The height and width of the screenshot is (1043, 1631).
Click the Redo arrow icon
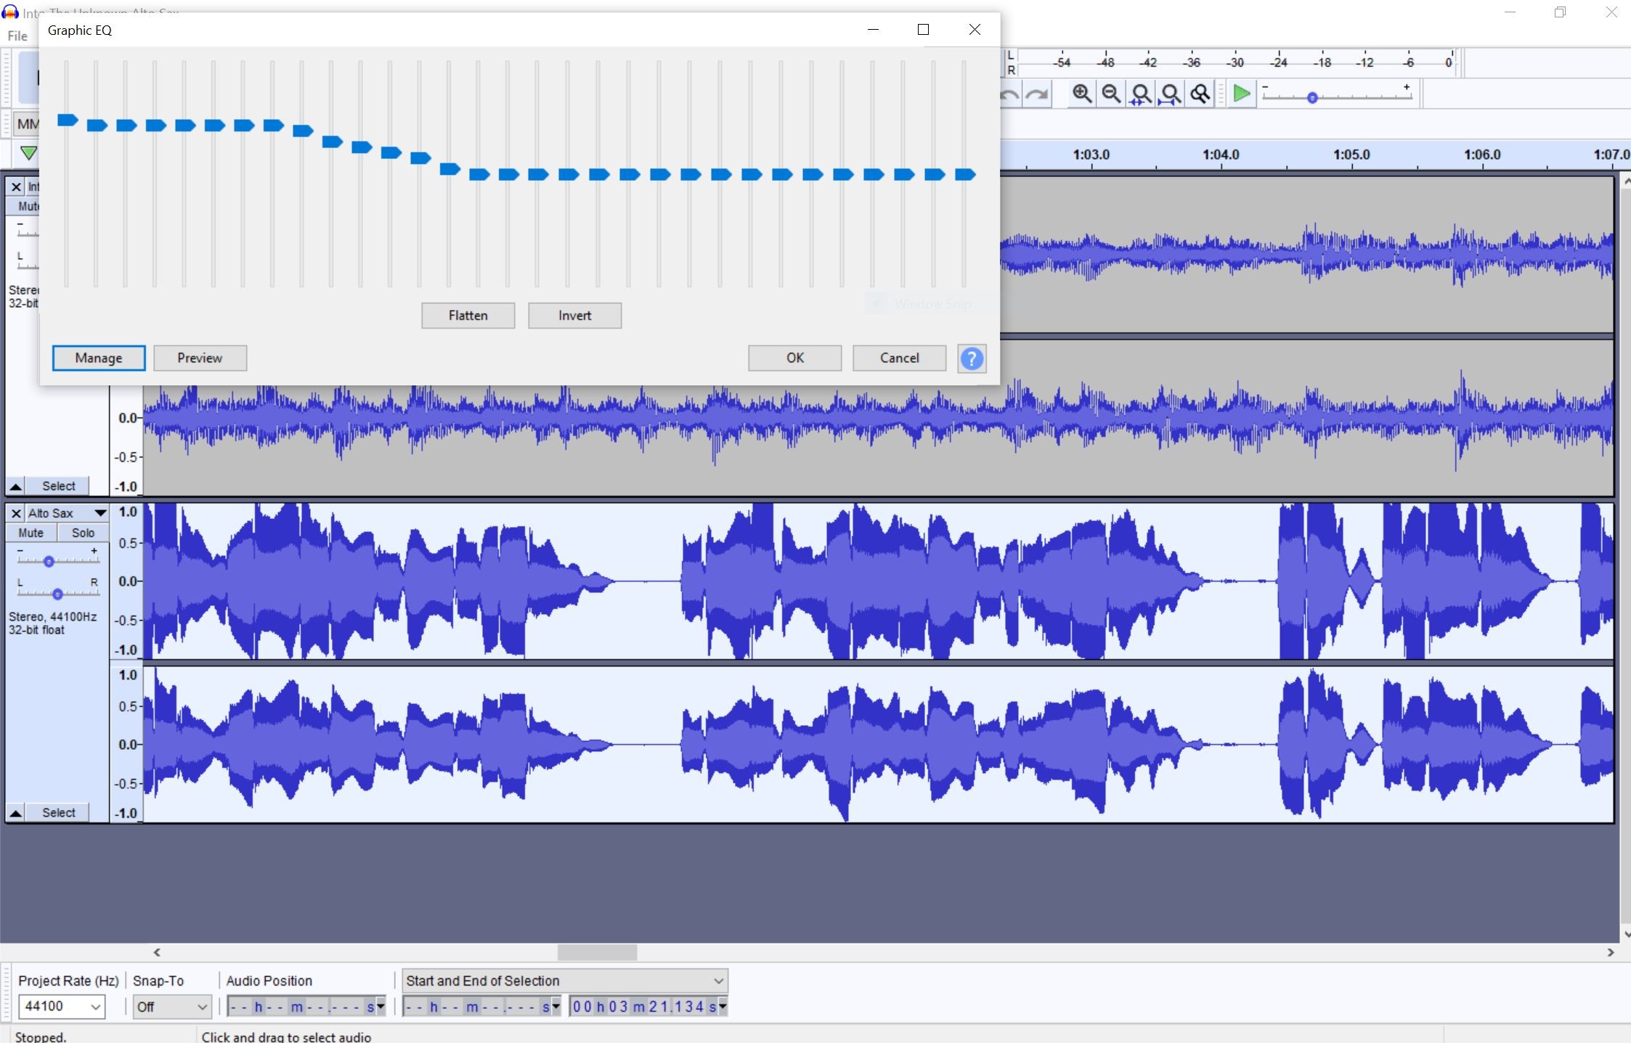[1037, 94]
